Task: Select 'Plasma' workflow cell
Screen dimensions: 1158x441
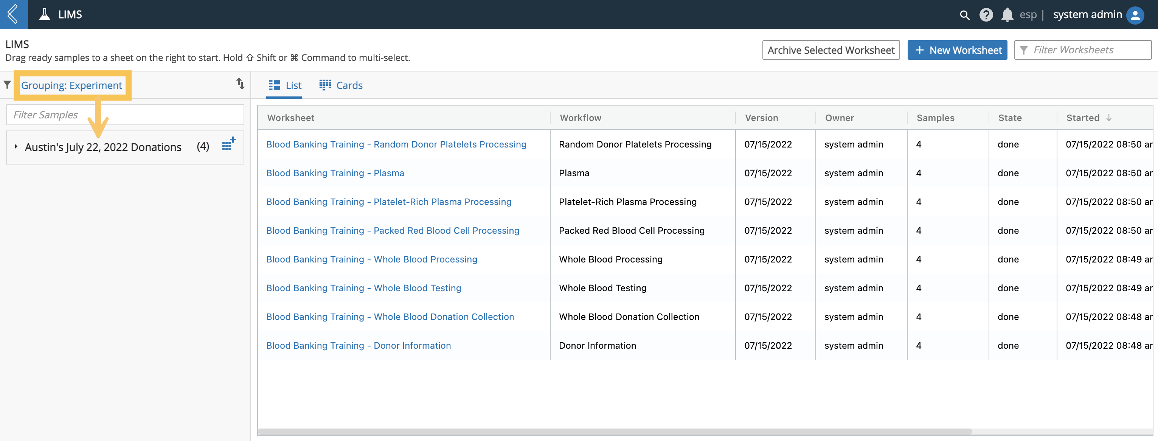Action: tap(574, 173)
